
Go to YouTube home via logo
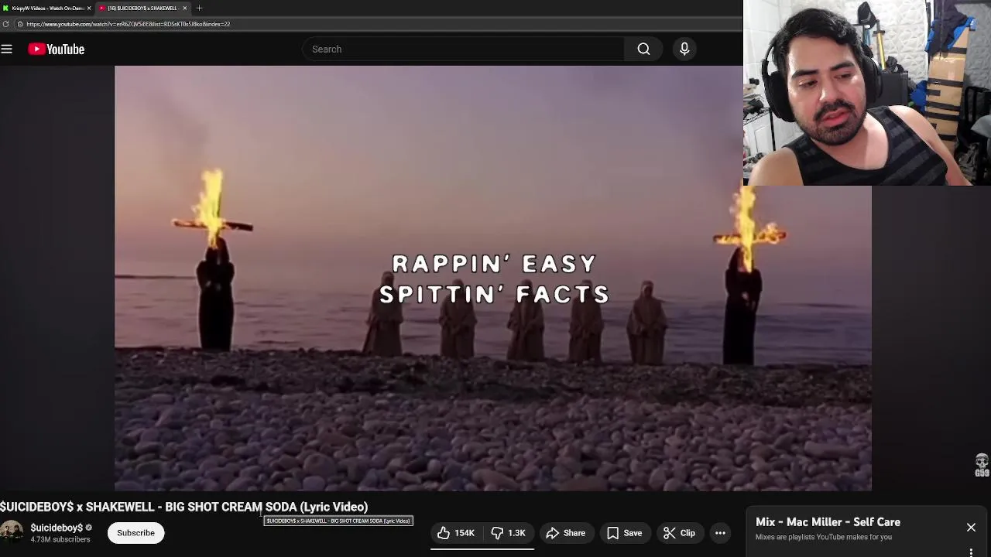pos(57,49)
